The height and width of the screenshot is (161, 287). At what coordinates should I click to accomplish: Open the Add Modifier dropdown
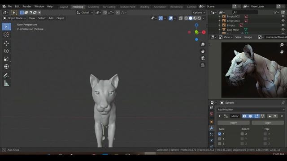click(x=251, y=110)
